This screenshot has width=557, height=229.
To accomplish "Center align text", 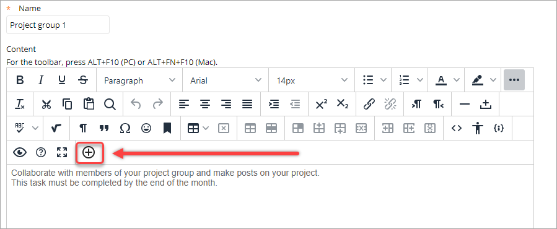I will click(x=204, y=104).
